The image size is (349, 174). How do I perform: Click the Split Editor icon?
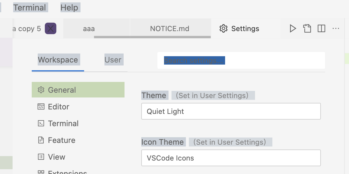pyautogui.click(x=321, y=29)
